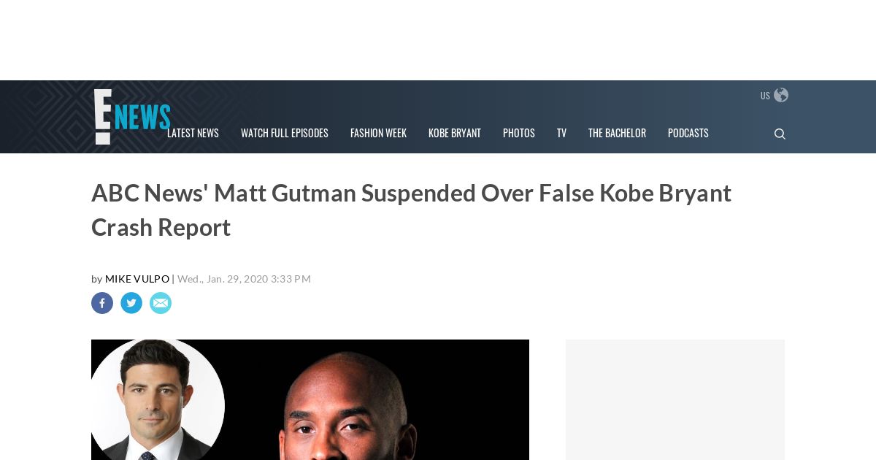This screenshot has width=876, height=460.
Task: Open Fashion Week section
Action: pos(378,133)
